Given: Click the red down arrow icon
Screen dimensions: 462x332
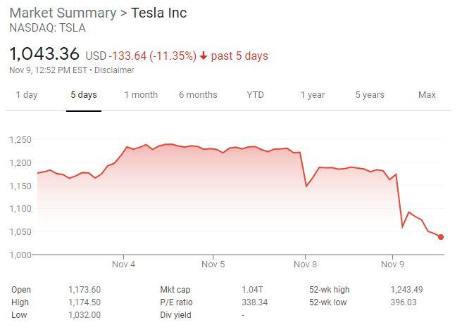Looking at the screenshot, I should [x=204, y=56].
